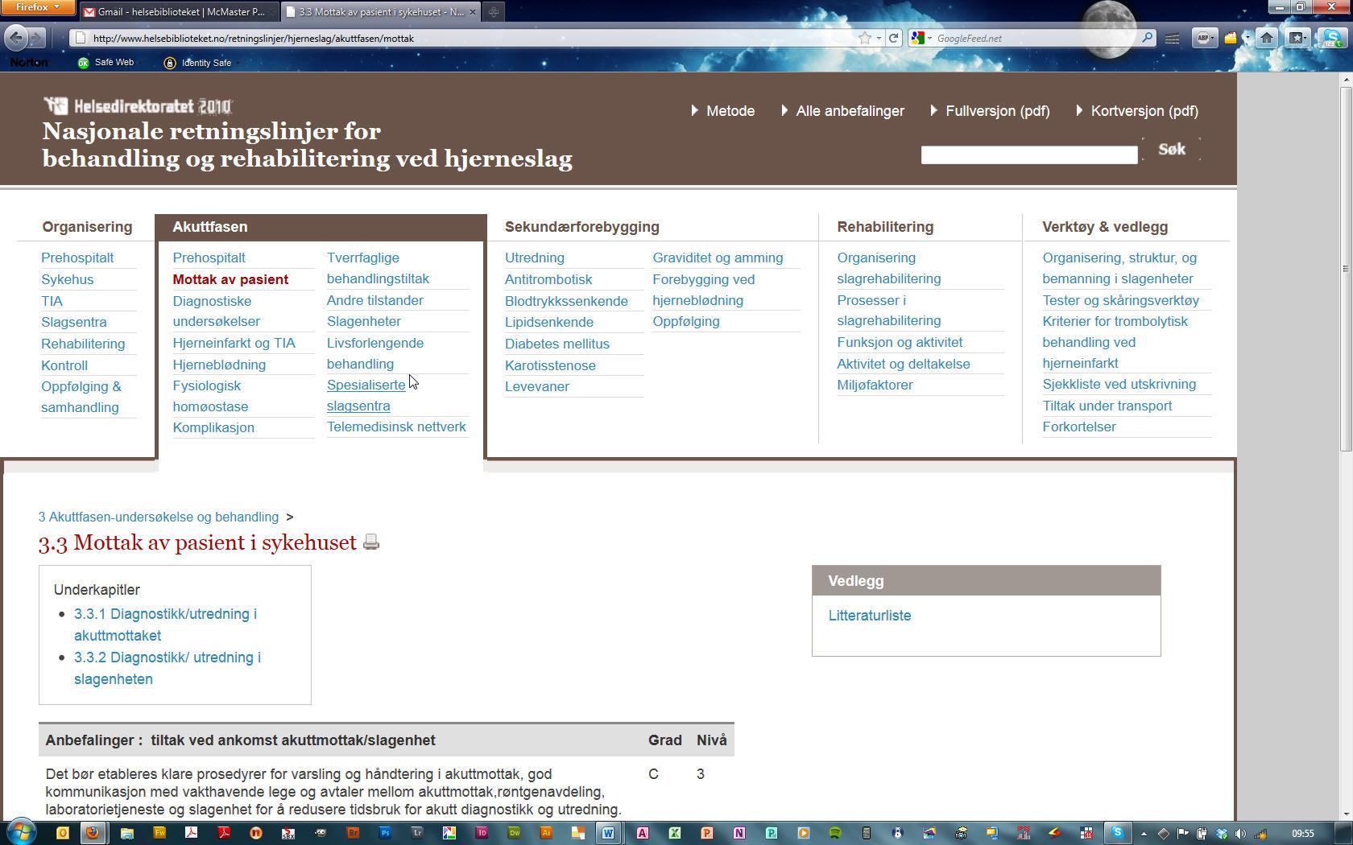Open Microsoft Word from the taskbar
1353x845 pixels.
[x=608, y=833]
